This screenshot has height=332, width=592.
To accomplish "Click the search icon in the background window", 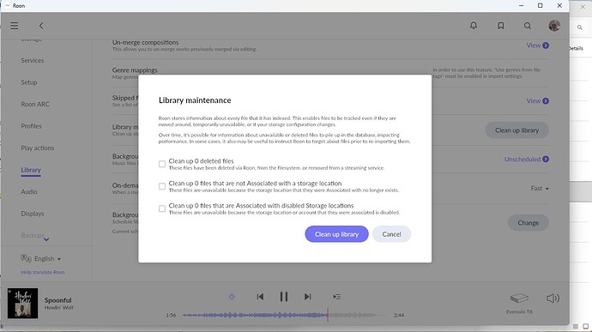I will (x=579, y=27).
